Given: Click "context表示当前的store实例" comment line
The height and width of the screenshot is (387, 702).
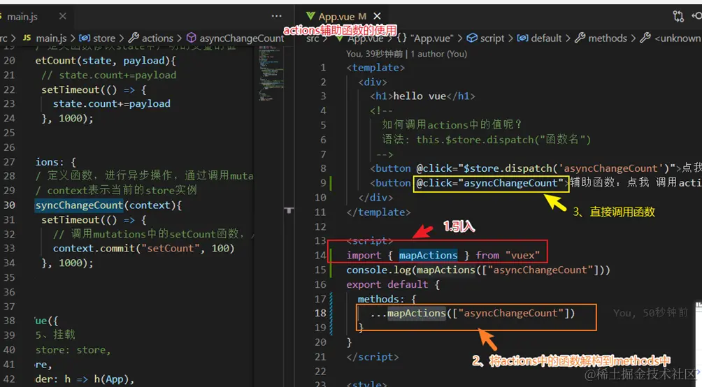Looking at the screenshot, I should pyautogui.click(x=116, y=191).
